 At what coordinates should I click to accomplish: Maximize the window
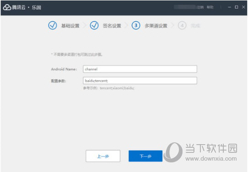tap(237, 7)
